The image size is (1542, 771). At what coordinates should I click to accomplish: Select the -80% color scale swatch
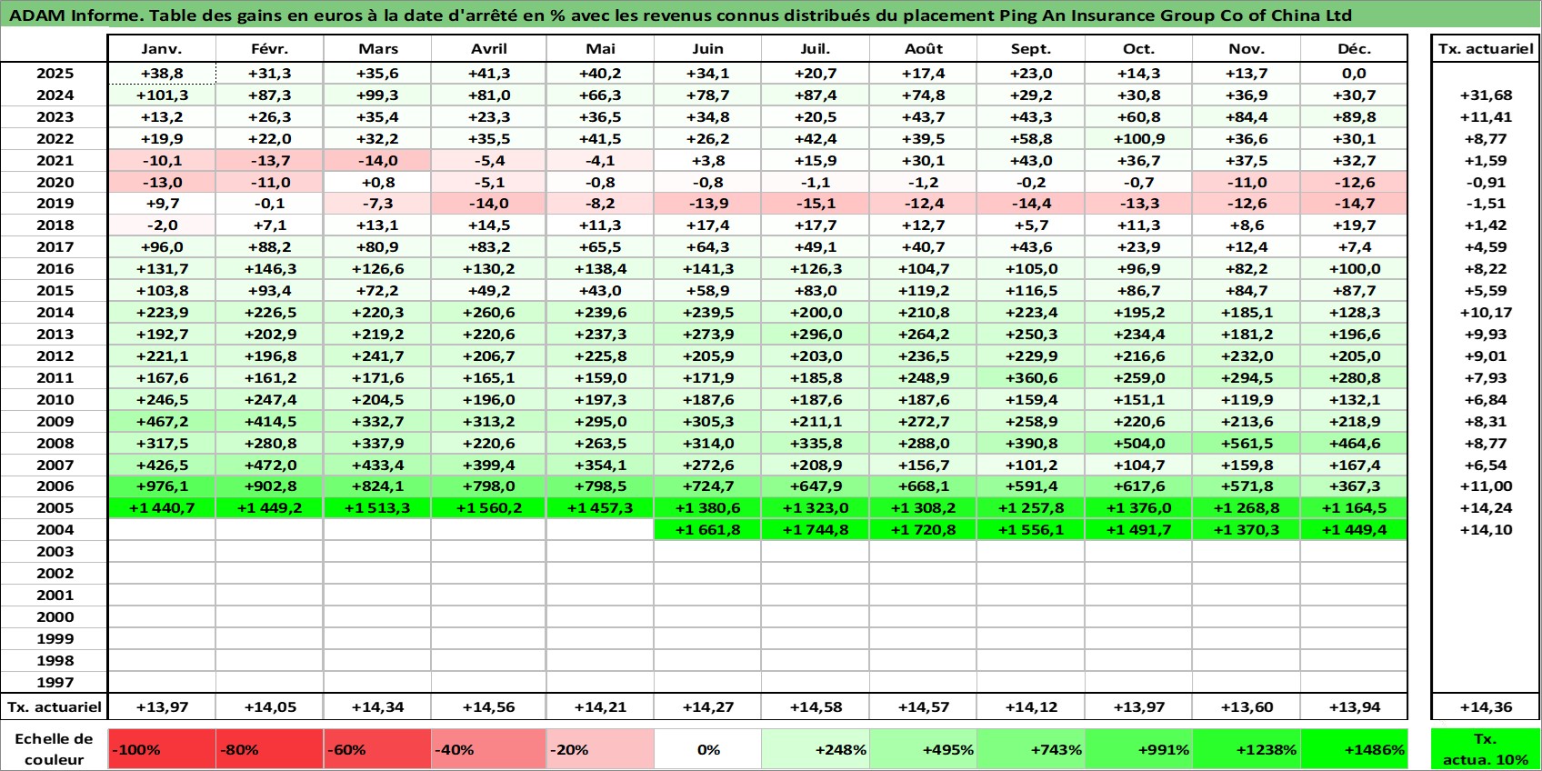tap(270, 749)
